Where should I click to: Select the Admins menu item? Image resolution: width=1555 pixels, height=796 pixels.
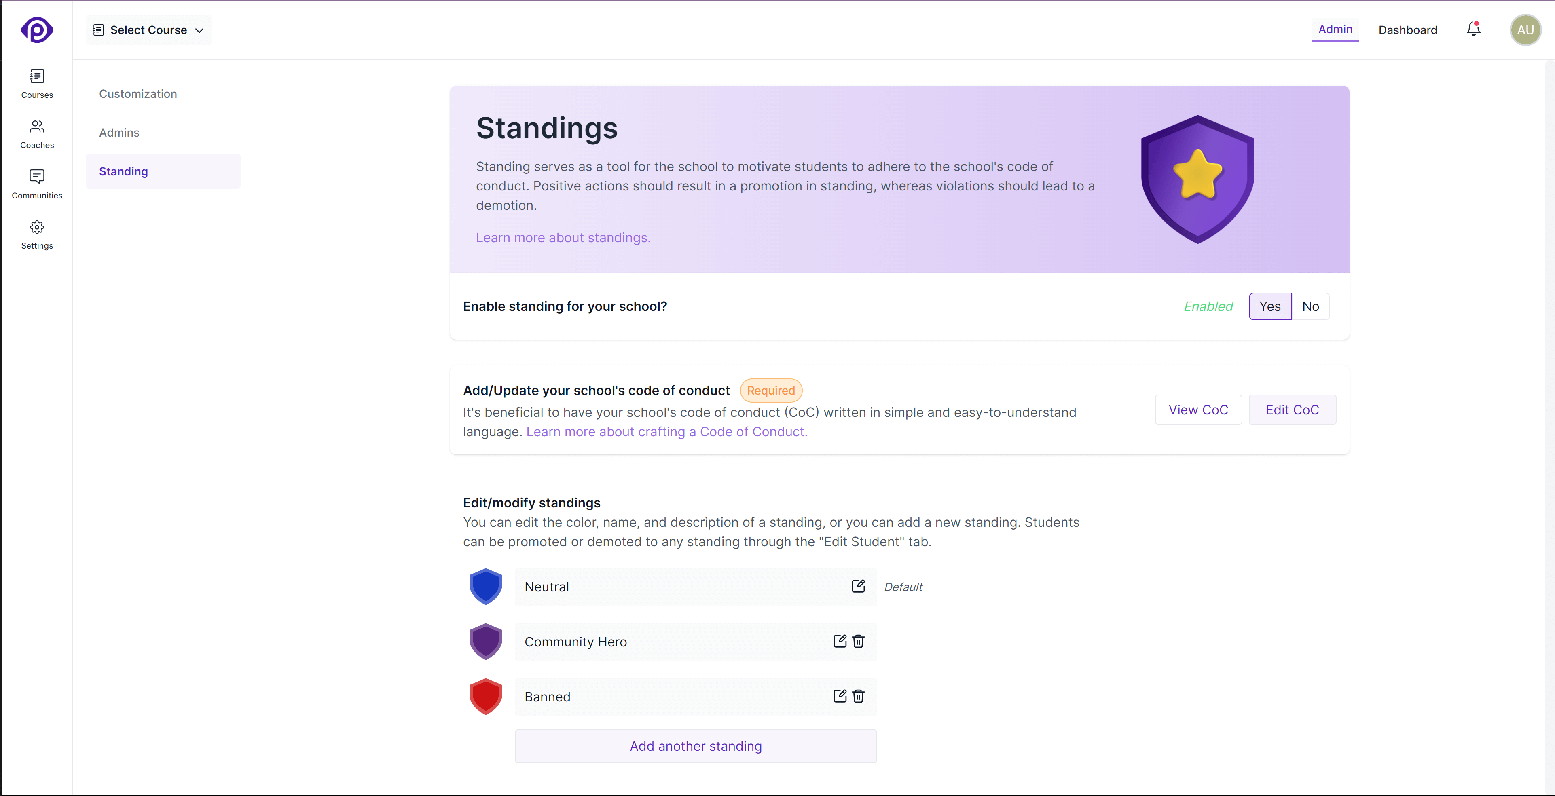pos(118,132)
